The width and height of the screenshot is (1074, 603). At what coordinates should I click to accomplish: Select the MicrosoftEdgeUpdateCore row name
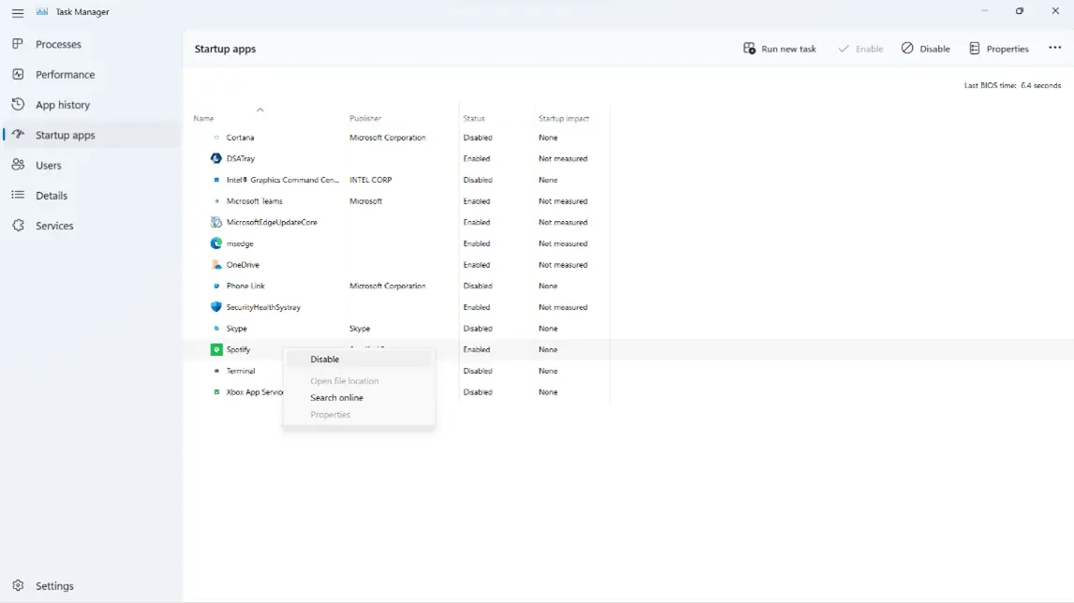(x=272, y=222)
